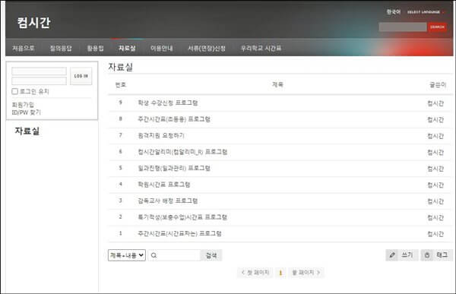Click the 컴시간 site logo
Screen dimensions: 456x294
coord(33,23)
